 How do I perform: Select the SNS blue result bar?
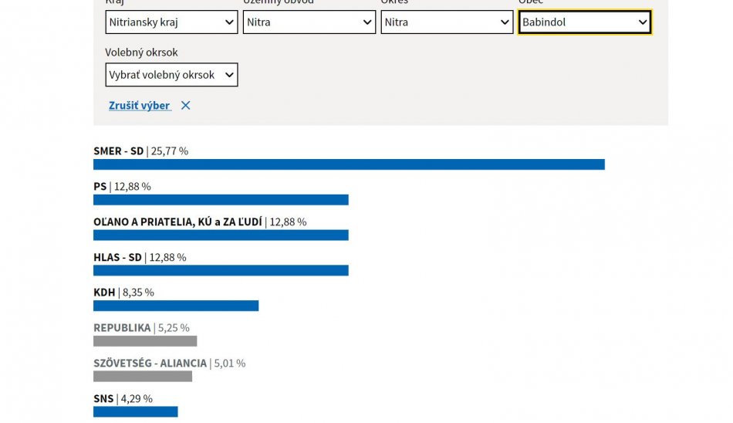[x=135, y=411]
